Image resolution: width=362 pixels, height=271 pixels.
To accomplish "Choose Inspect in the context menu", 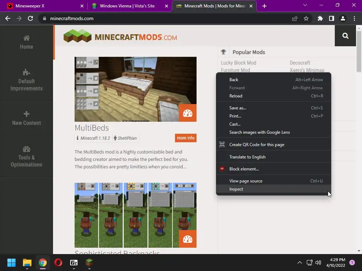I will pos(274,189).
